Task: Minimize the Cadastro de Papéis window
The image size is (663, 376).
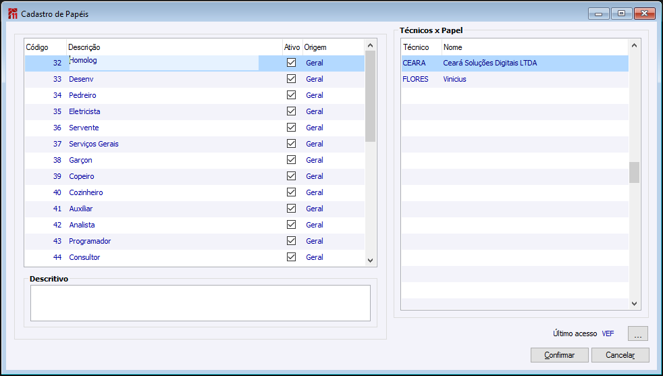Action: pos(599,14)
